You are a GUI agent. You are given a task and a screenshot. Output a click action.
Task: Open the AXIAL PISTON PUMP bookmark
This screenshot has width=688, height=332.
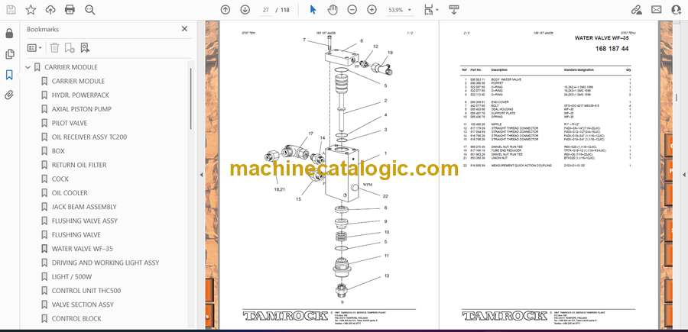pos(82,109)
